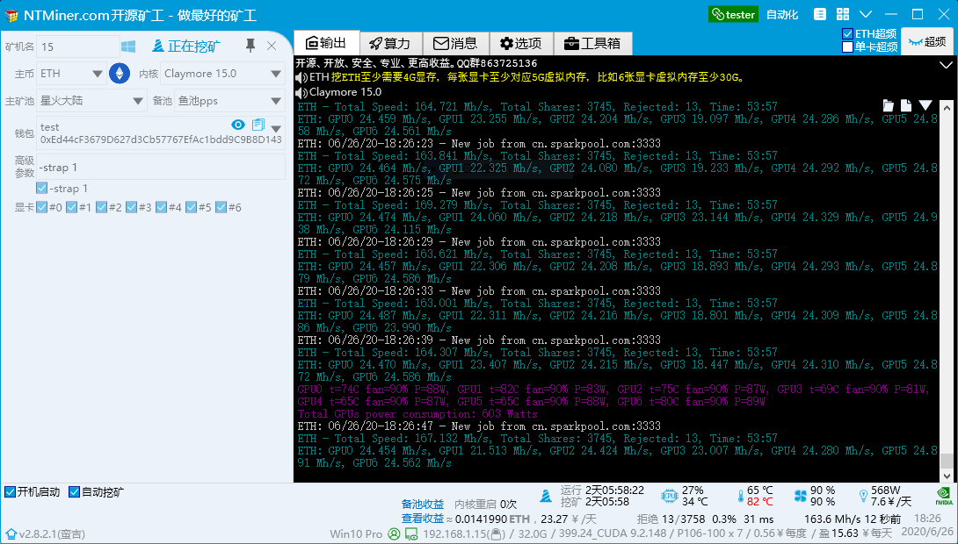
Task: Toggle GPU #6 checkbox
Action: [221, 207]
